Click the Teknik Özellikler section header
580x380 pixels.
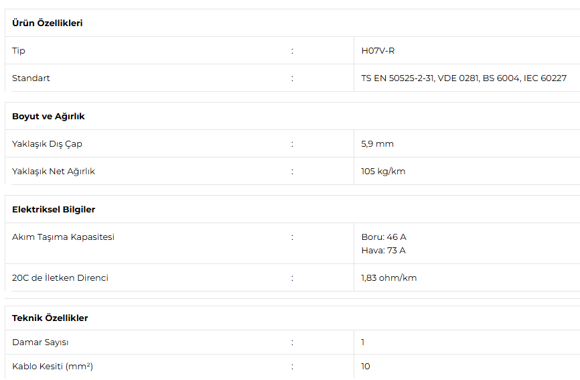pos(50,318)
